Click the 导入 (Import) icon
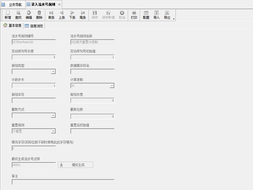This screenshot has width=253, height=190. 156,15
